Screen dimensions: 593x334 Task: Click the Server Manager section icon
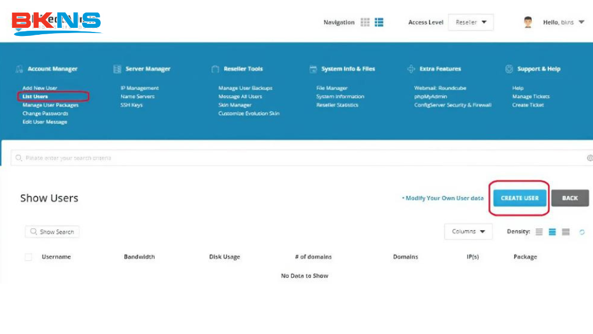117,69
